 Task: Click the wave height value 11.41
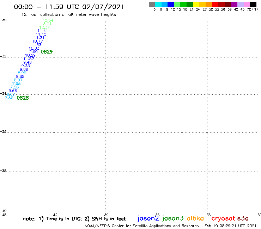click(43, 31)
